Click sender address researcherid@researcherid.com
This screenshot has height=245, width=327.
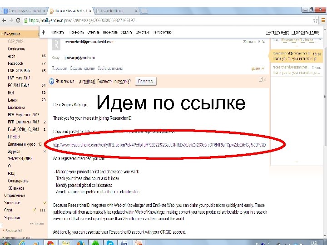[x=89, y=42]
